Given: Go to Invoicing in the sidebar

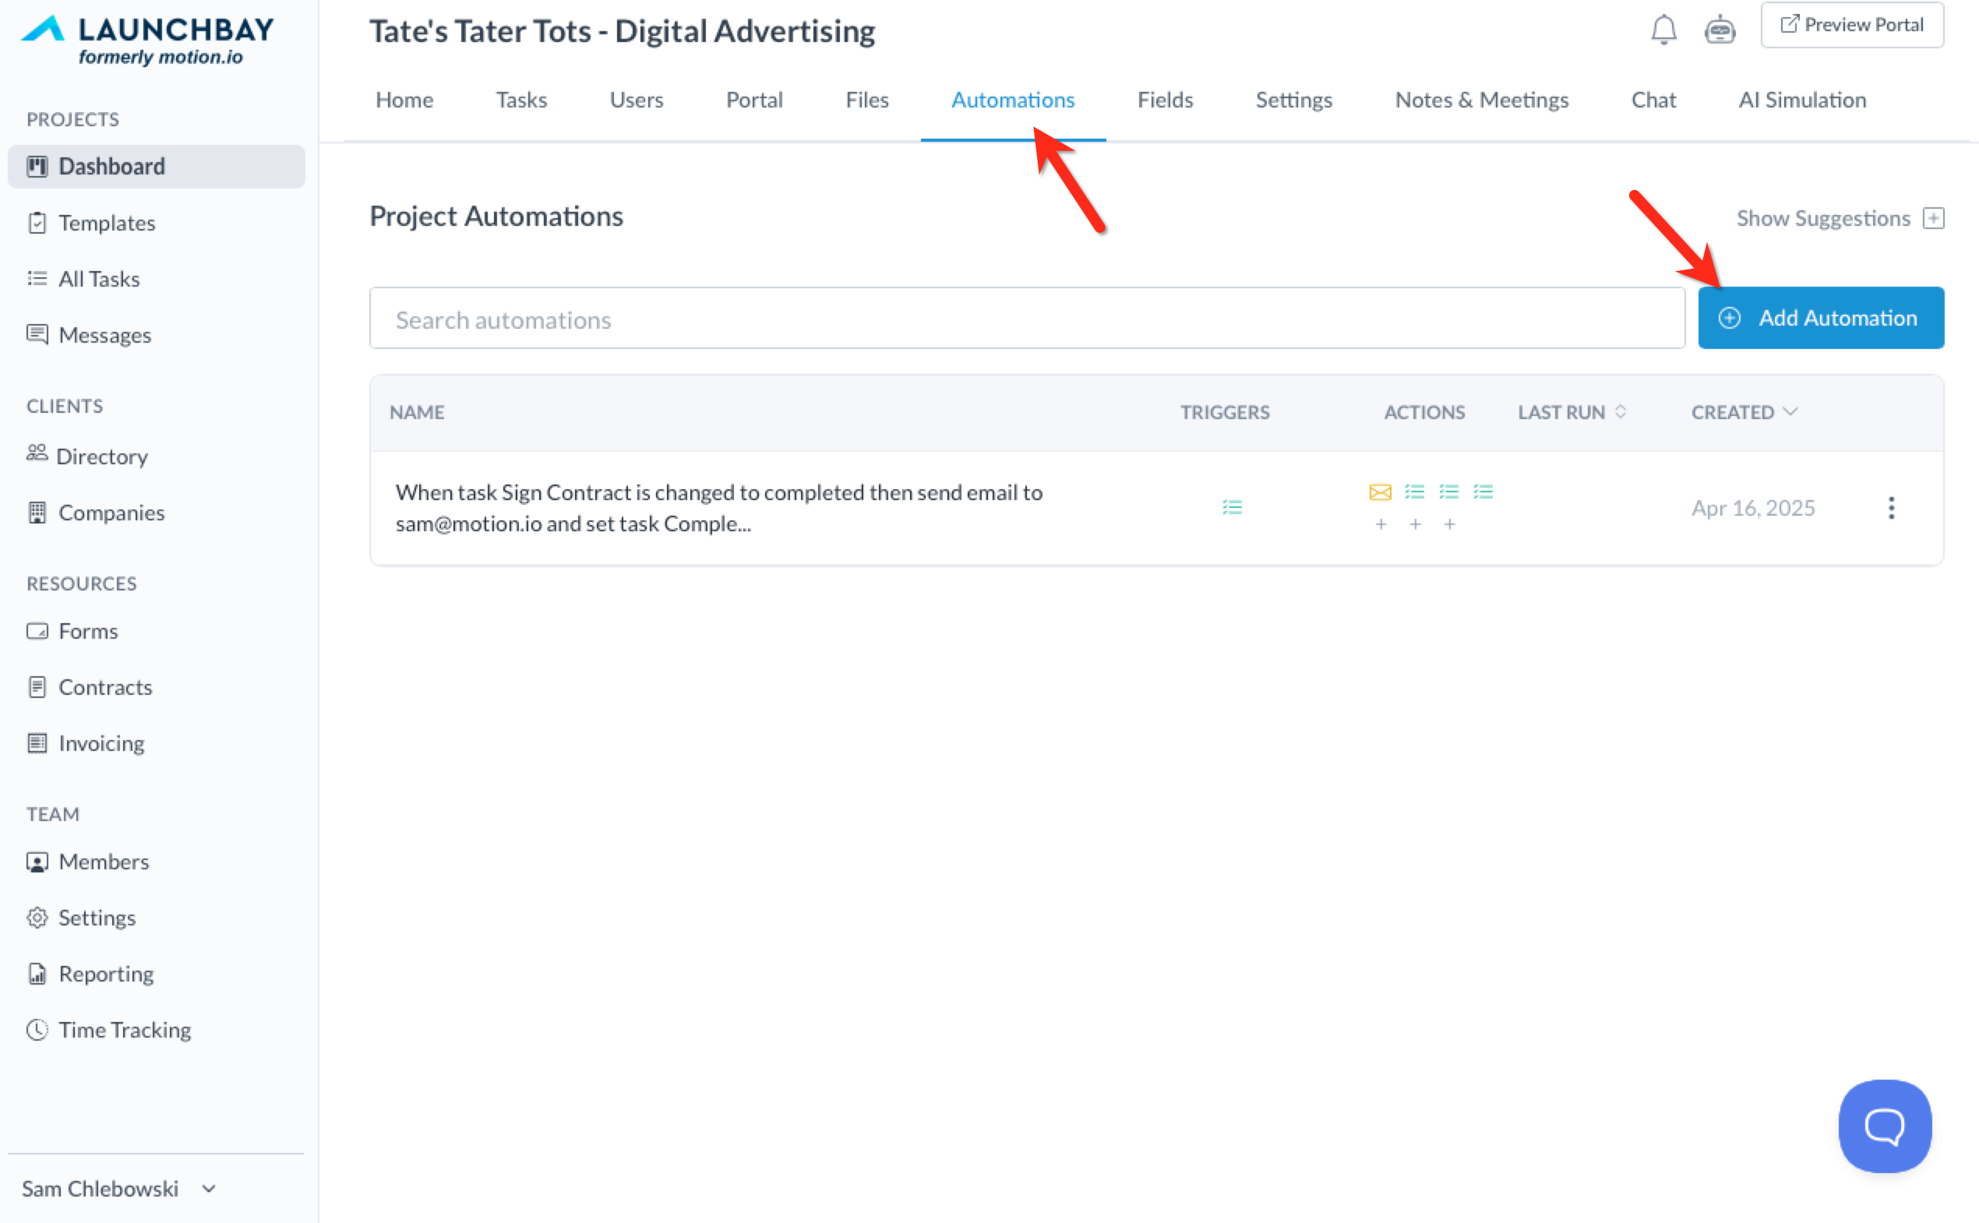Looking at the screenshot, I should [101, 743].
